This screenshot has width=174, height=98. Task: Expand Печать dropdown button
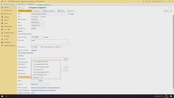(61, 11)
